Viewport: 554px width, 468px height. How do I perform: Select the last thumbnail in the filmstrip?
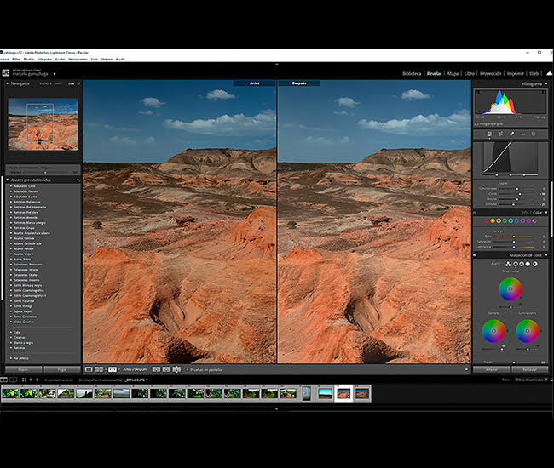pos(362,392)
